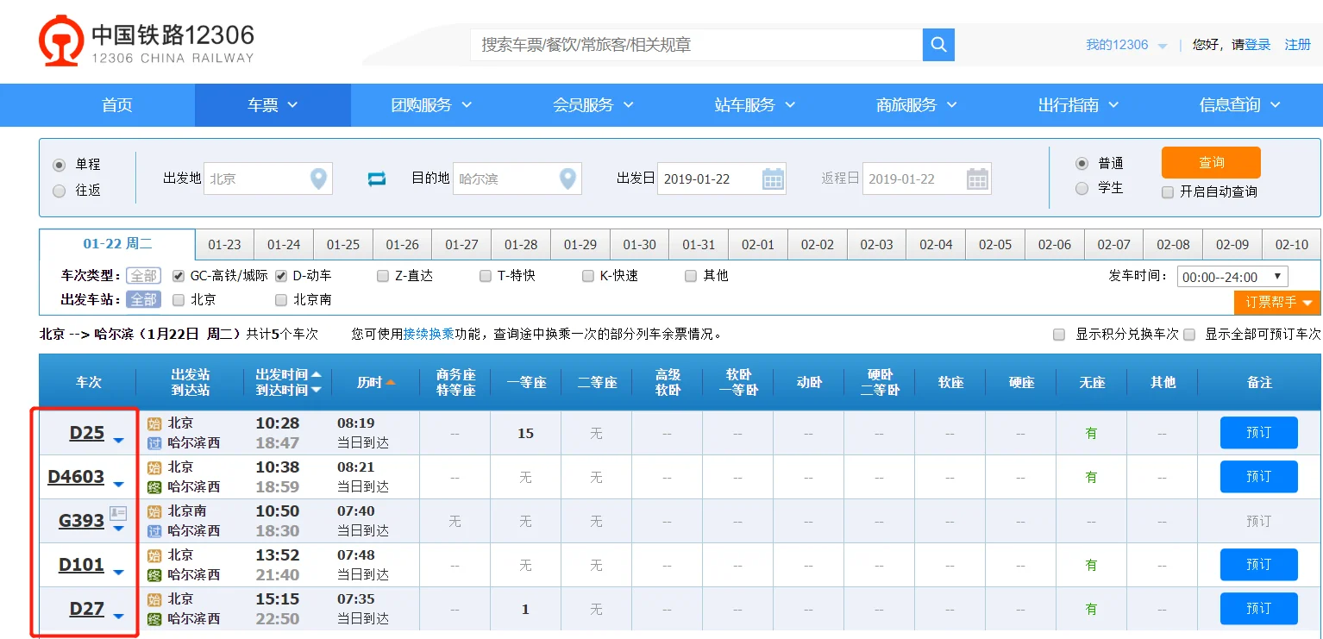Click 预订 for train D27

[1258, 608]
